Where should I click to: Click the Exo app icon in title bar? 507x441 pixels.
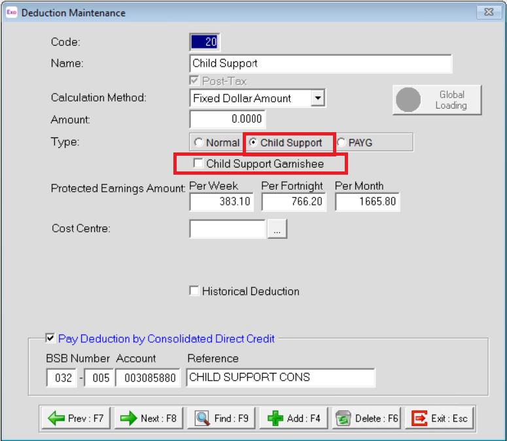click(x=11, y=12)
